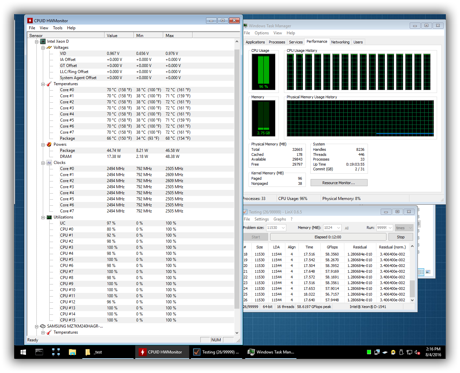Click the Max column header in HWMonitor

coord(178,35)
